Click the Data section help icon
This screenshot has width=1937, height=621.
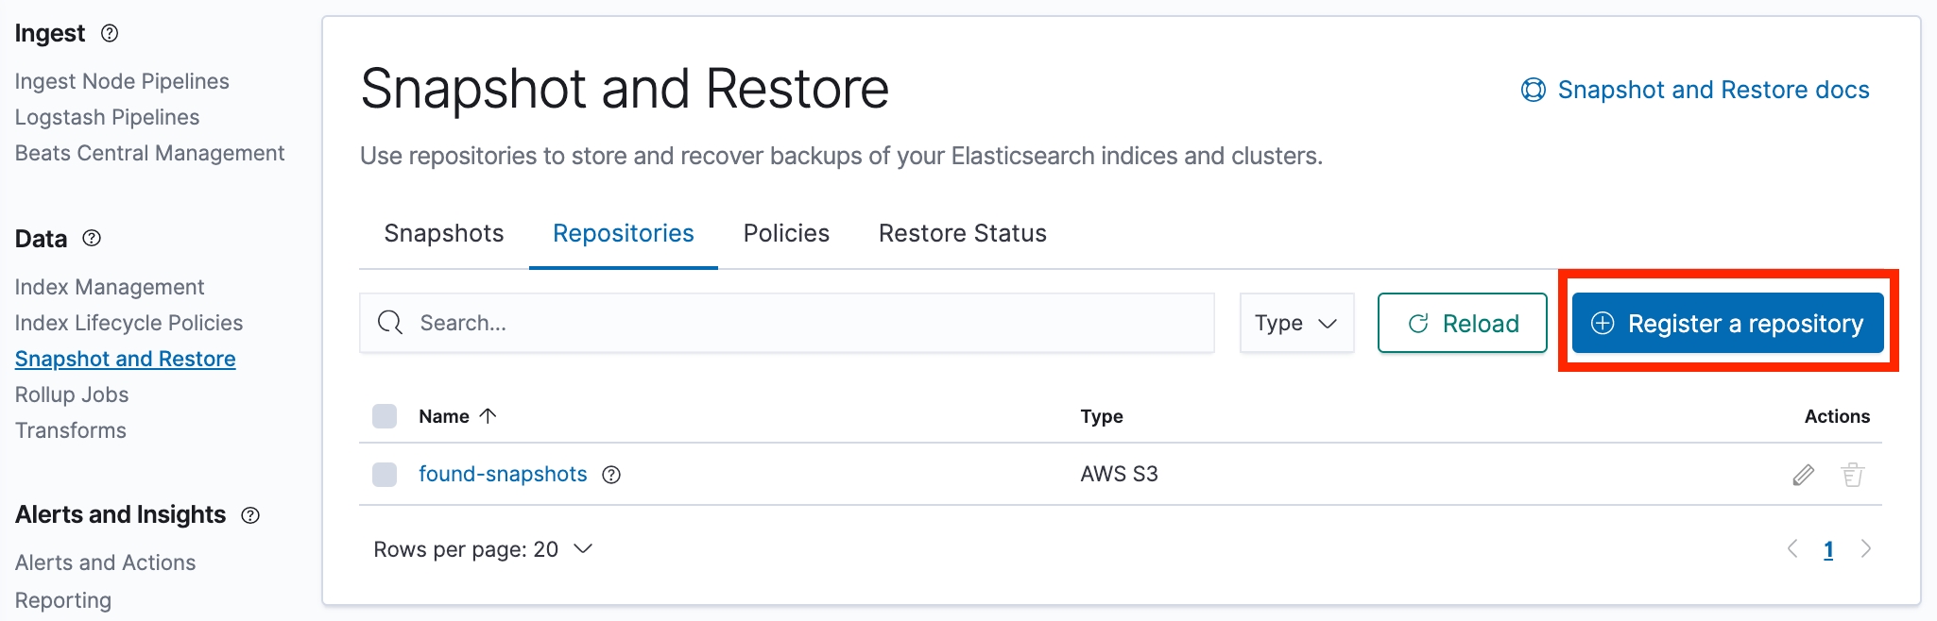(x=92, y=239)
